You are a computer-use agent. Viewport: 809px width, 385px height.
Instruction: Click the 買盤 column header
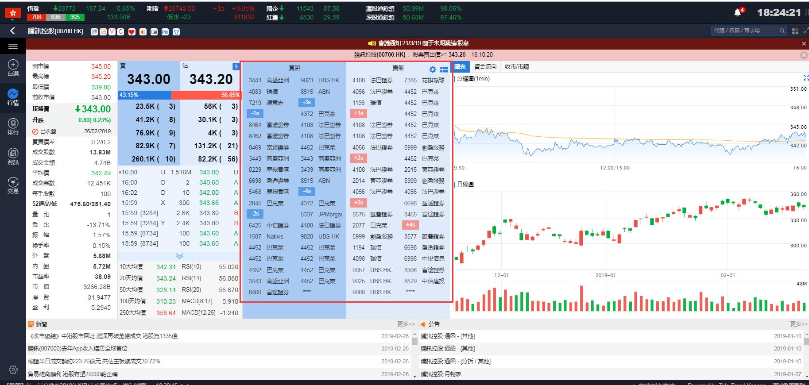click(294, 68)
